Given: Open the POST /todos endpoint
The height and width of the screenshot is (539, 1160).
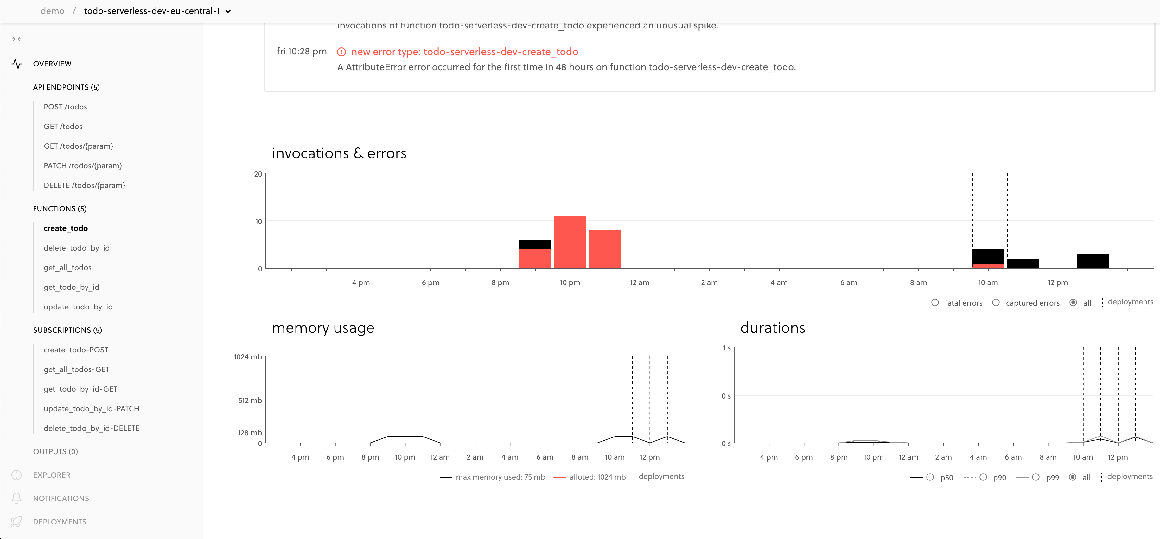Looking at the screenshot, I should pos(65,107).
